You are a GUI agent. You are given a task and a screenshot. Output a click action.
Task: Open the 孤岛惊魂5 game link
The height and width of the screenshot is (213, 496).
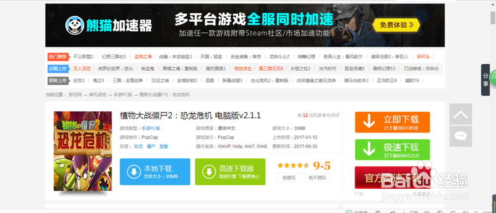[354, 69]
